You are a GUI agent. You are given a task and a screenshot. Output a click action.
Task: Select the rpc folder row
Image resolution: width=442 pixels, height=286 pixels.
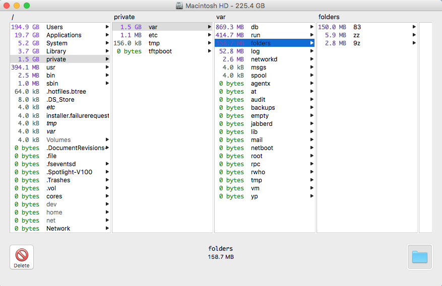tap(265, 164)
